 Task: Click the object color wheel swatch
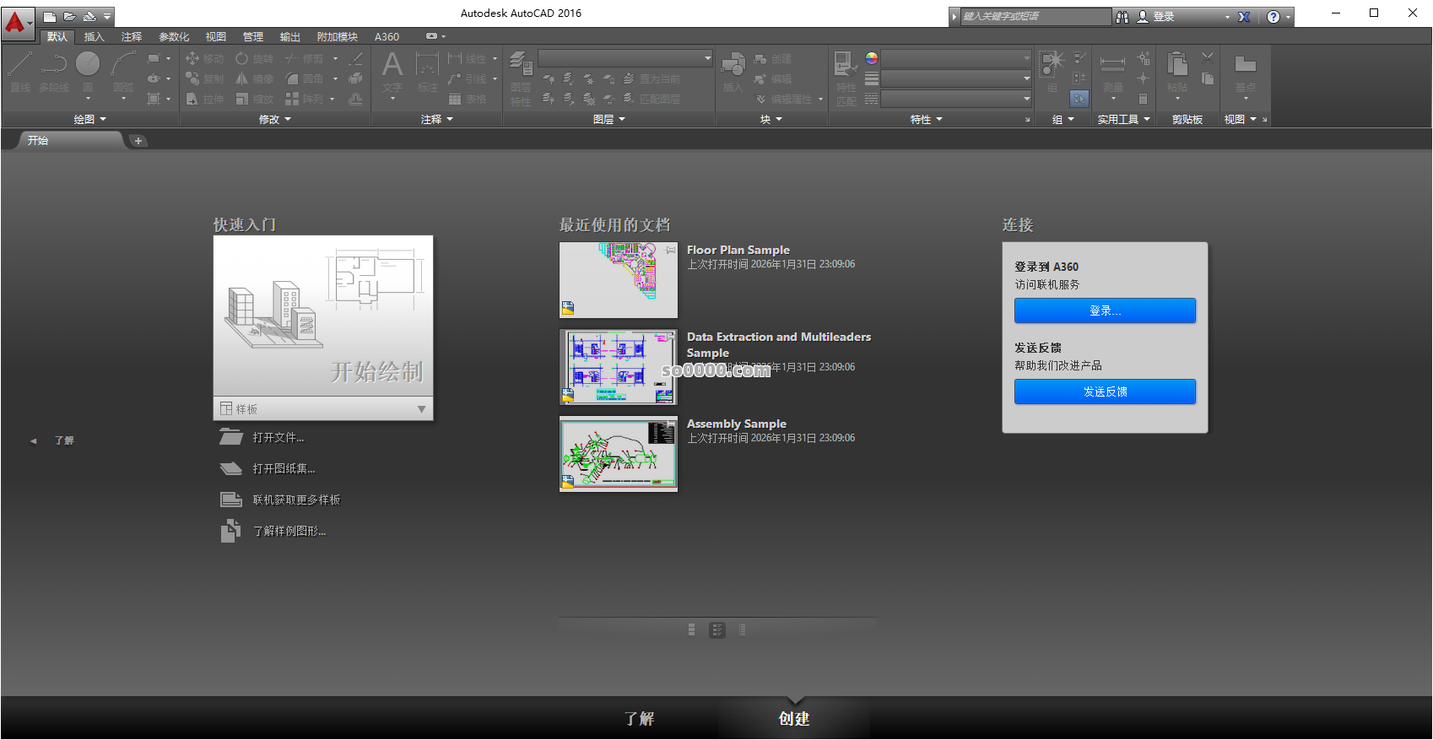(x=872, y=58)
